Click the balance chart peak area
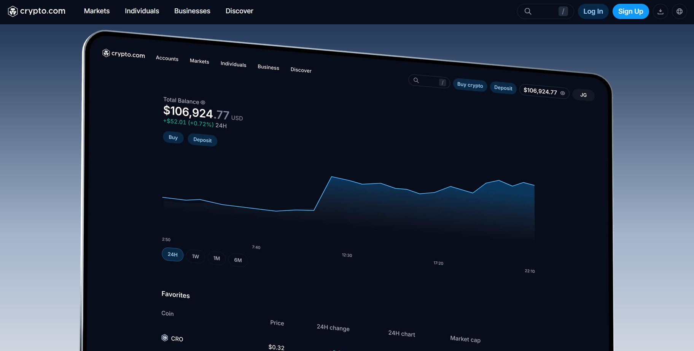The width and height of the screenshot is (694, 351). (x=332, y=177)
